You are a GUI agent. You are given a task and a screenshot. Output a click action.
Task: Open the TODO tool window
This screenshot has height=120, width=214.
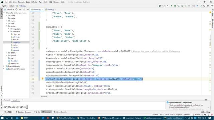[x=8, y=112]
